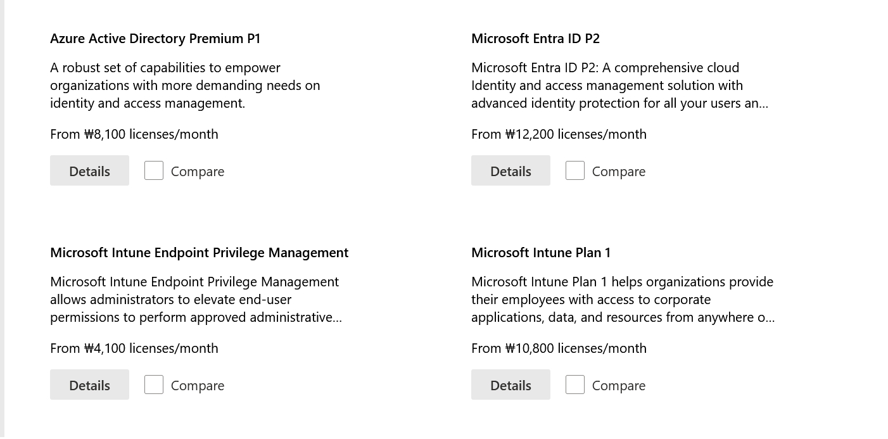The height and width of the screenshot is (439, 888).
Task: Select the Microsoft Entra ID P2 product heading
Action: [x=536, y=39]
